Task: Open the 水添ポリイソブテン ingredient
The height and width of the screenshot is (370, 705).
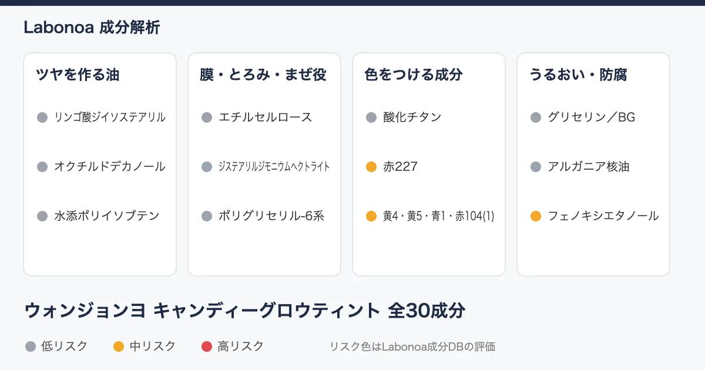Action: tap(107, 216)
